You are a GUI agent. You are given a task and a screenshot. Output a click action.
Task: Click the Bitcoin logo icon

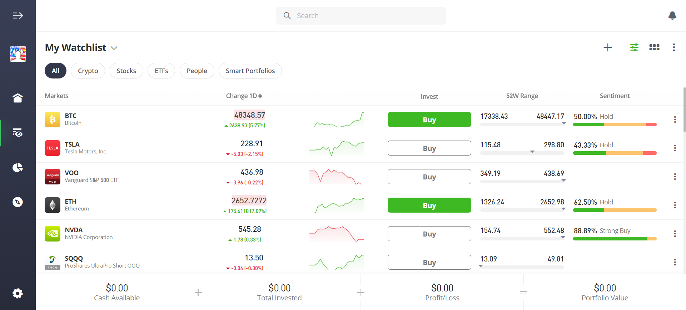(53, 120)
